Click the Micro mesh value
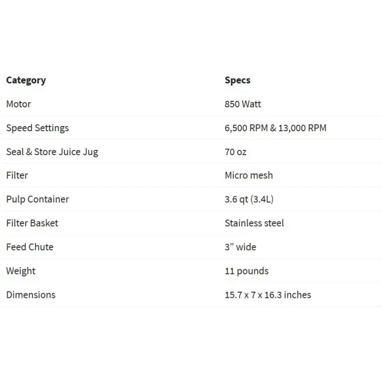Image resolution: width=382 pixels, height=382 pixels. pyautogui.click(x=249, y=175)
